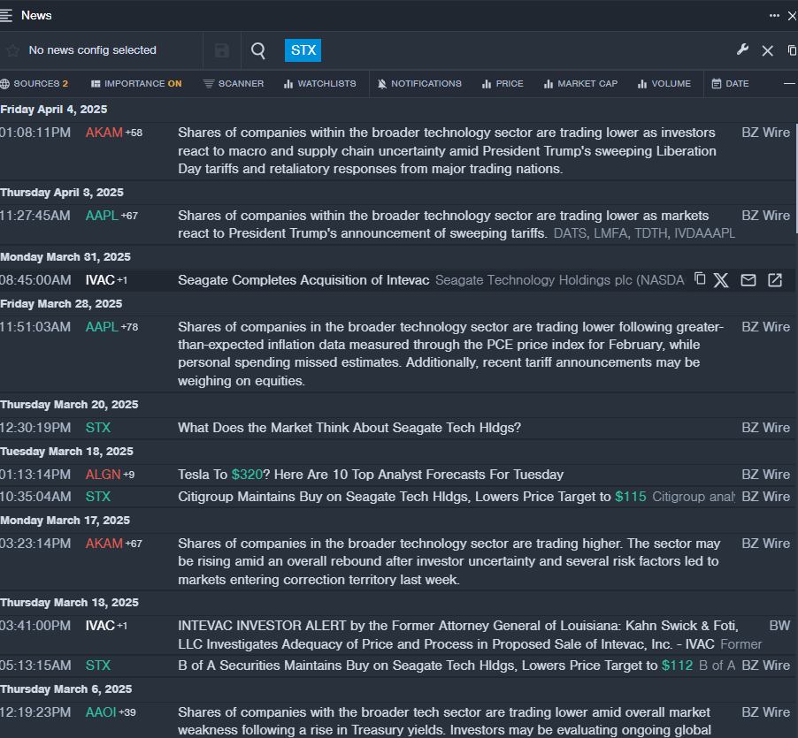Click STX ticker on B of A row
Screen dimensions: 798x738
[x=97, y=666]
